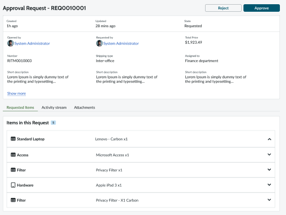The image size is (286, 215).
Task: Open the Opened by System Administrator link
Action: click(32, 44)
